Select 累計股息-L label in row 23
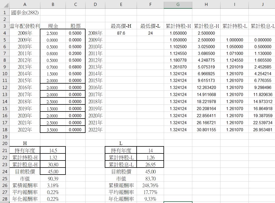Screen dimensions: 275x203 pos(121,164)
